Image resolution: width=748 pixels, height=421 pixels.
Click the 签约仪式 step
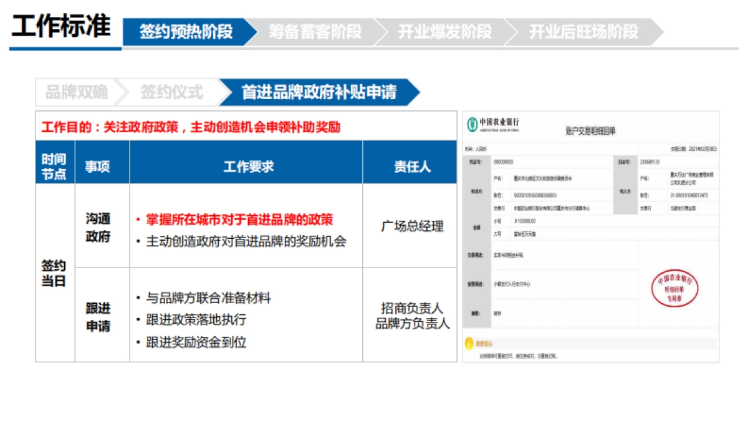173,91
